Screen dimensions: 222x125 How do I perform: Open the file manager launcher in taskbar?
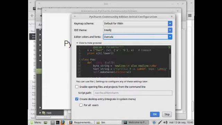point(52,123)
